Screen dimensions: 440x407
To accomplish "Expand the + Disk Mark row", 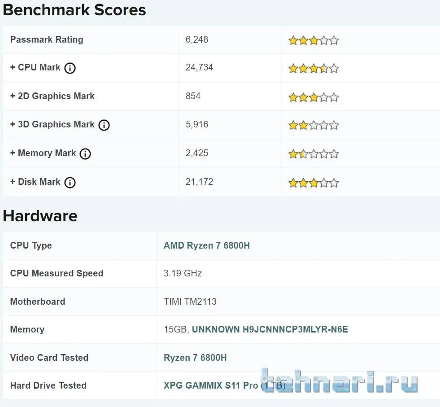I will (35, 182).
